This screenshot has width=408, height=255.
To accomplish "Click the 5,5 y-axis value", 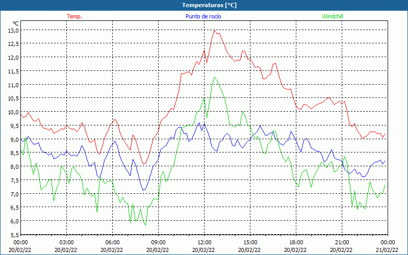I will (x=15, y=235).
